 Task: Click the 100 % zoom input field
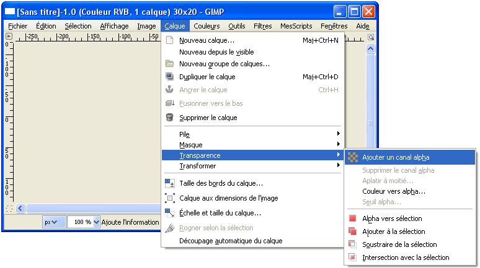click(80, 222)
